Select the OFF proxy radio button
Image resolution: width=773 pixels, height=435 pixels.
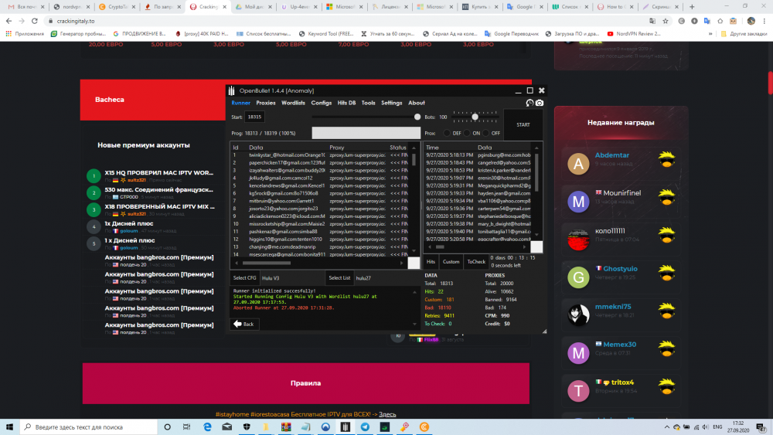click(486, 133)
